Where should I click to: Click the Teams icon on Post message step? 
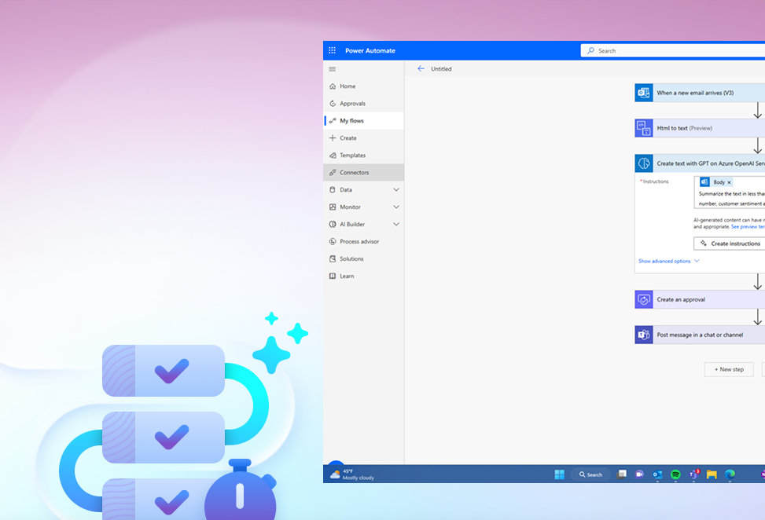point(644,335)
